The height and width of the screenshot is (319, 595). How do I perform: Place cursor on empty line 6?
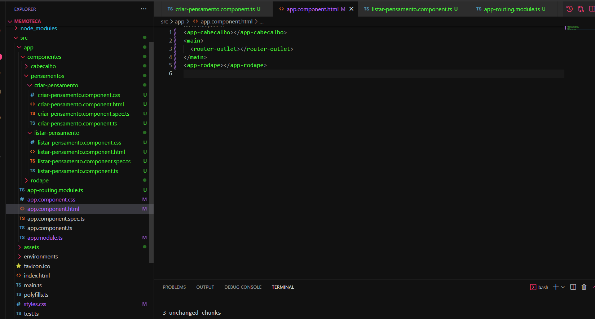(x=374, y=74)
